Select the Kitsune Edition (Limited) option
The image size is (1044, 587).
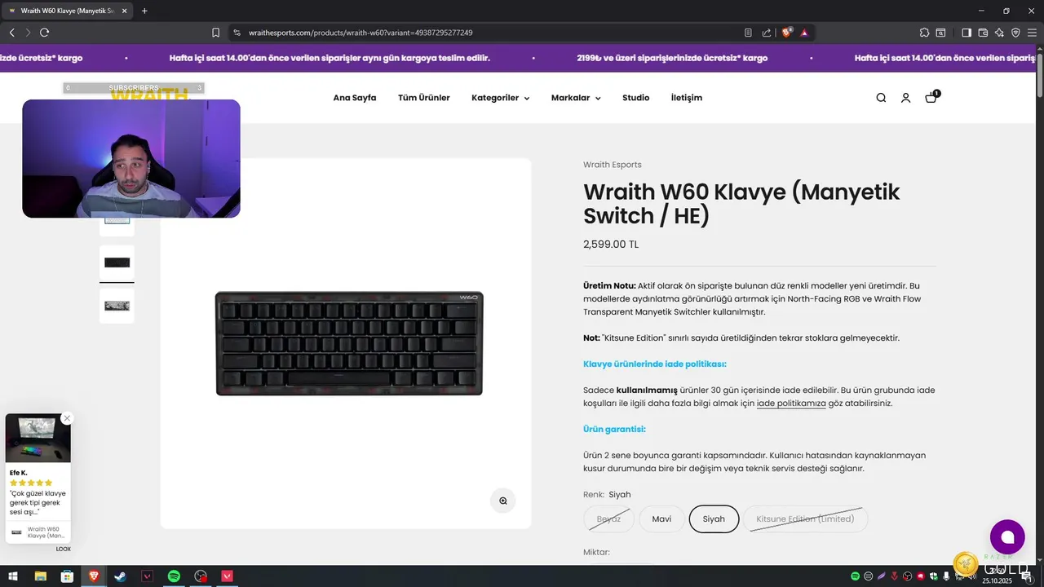click(805, 519)
